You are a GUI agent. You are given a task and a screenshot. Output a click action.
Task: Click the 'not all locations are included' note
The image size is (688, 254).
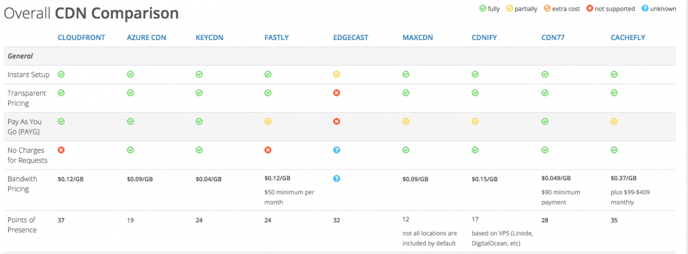[429, 238]
